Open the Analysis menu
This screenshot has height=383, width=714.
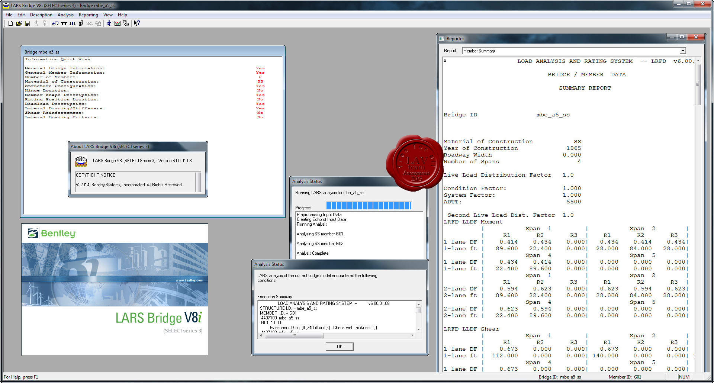pos(65,15)
